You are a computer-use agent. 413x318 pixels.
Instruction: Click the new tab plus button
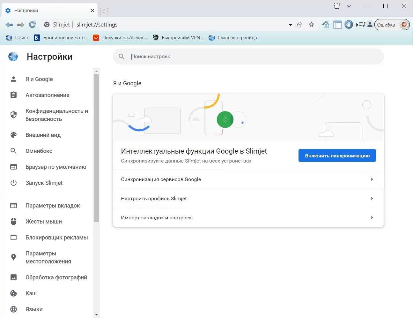(104, 11)
